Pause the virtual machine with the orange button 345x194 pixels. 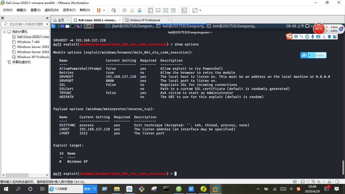99,10
